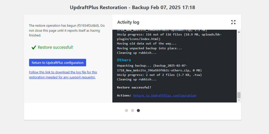Click the Moving unpacked backup into place line

[x=149, y=48]
